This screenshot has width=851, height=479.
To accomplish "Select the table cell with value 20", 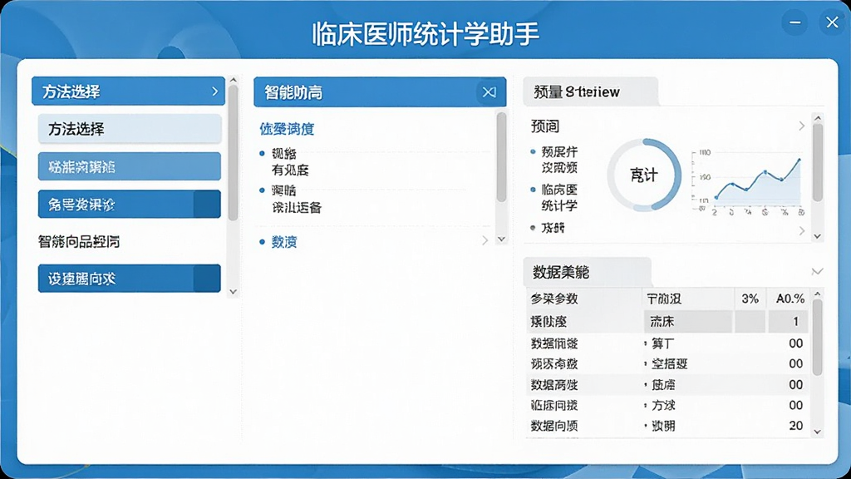I will [x=795, y=426].
